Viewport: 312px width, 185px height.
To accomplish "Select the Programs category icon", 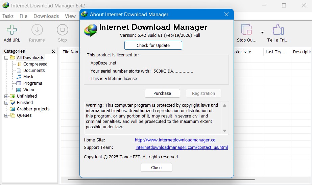I will [19, 83].
